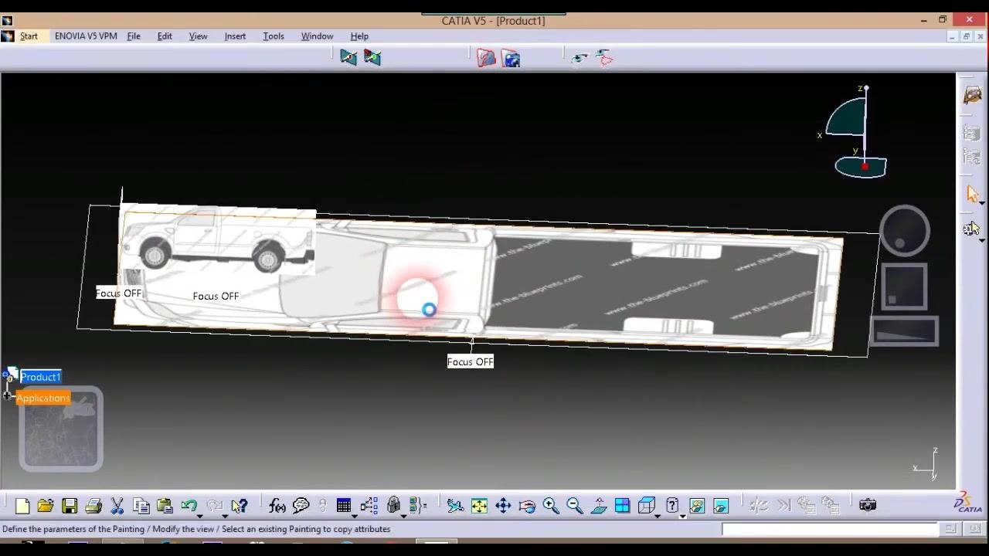Screen dimensions: 989x556
Task: Click the power input field in status bar
Action: pos(830,529)
